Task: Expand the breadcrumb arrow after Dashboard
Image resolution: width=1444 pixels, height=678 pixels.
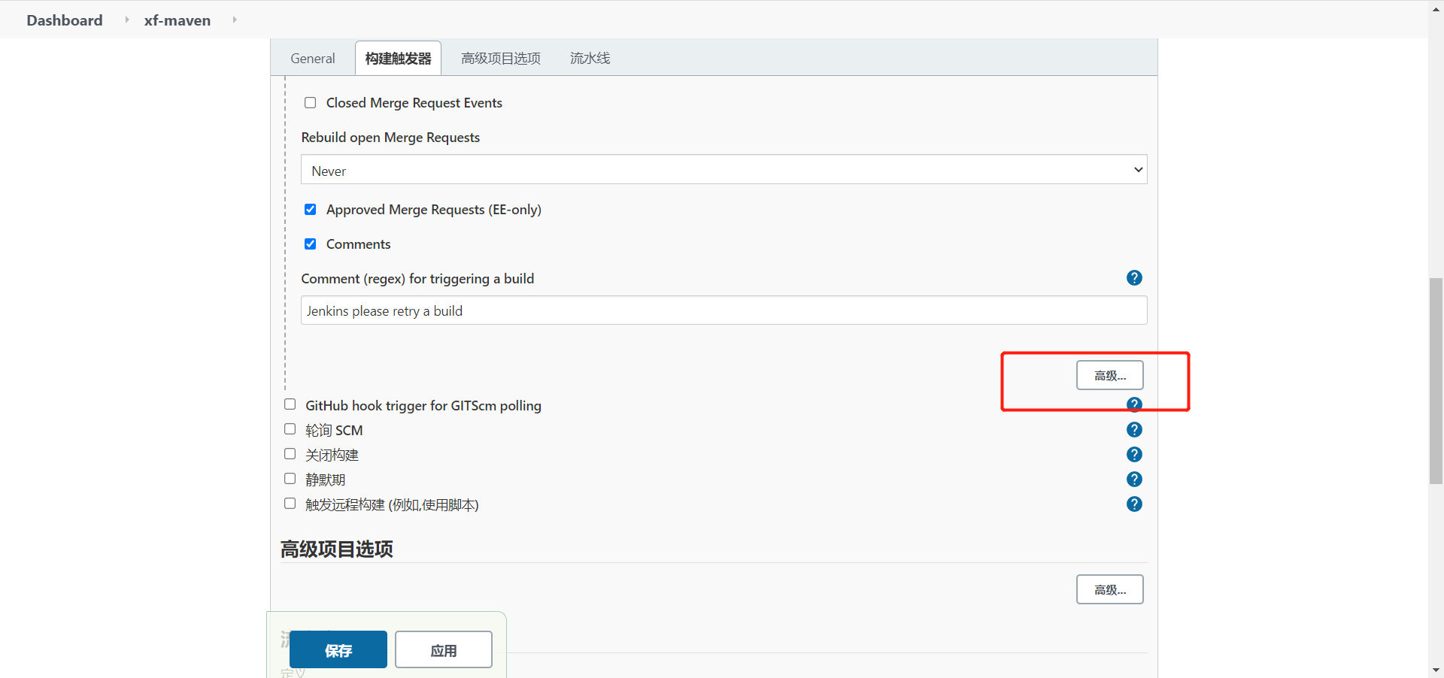Action: (x=126, y=20)
